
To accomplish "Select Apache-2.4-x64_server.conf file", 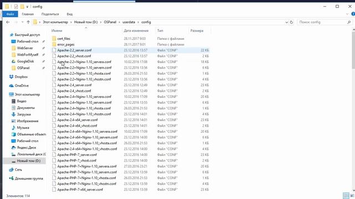I will coord(78,120).
